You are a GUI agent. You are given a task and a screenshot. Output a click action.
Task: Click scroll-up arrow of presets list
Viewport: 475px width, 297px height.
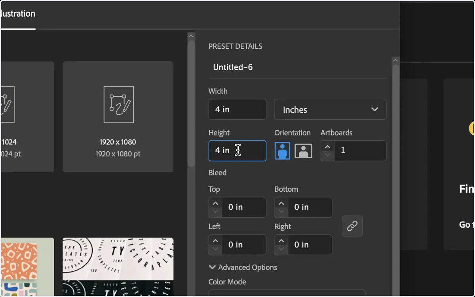(191, 36)
